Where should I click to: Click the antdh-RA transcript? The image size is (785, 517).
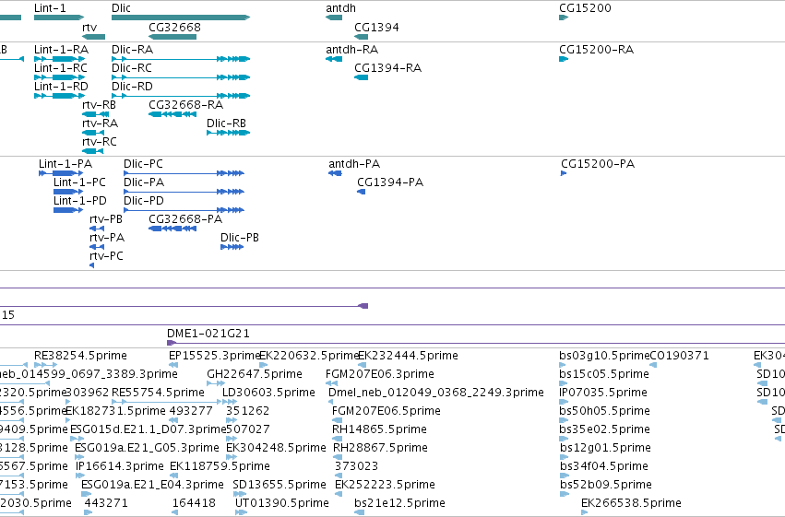coord(334,59)
